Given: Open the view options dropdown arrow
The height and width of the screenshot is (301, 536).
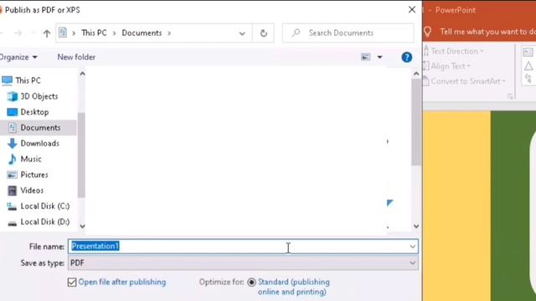Looking at the screenshot, I should tap(379, 57).
